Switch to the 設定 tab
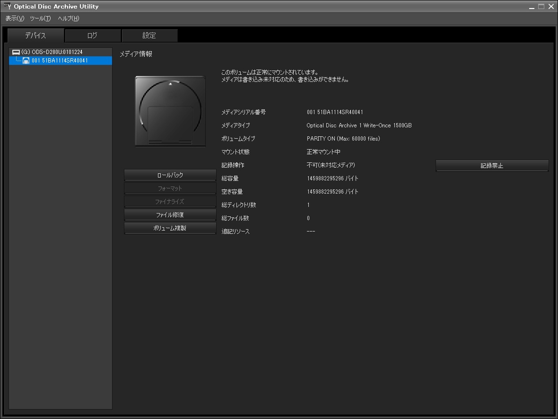 (149, 36)
